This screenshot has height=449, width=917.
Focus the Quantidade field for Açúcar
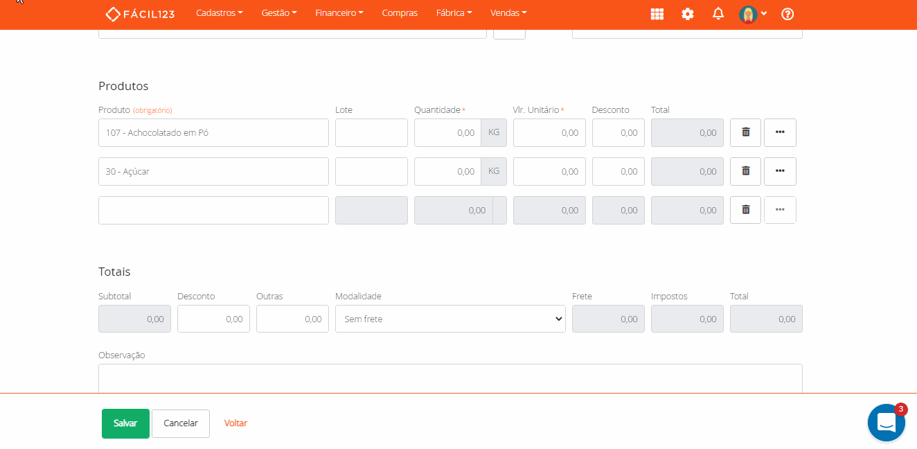click(x=447, y=171)
